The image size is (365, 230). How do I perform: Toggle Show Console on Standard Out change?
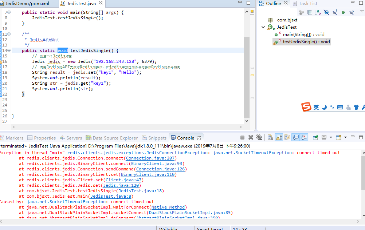pyautogui.click(x=296, y=138)
